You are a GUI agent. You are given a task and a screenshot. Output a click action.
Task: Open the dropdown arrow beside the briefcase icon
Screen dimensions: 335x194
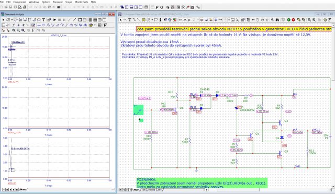pos(95,25)
